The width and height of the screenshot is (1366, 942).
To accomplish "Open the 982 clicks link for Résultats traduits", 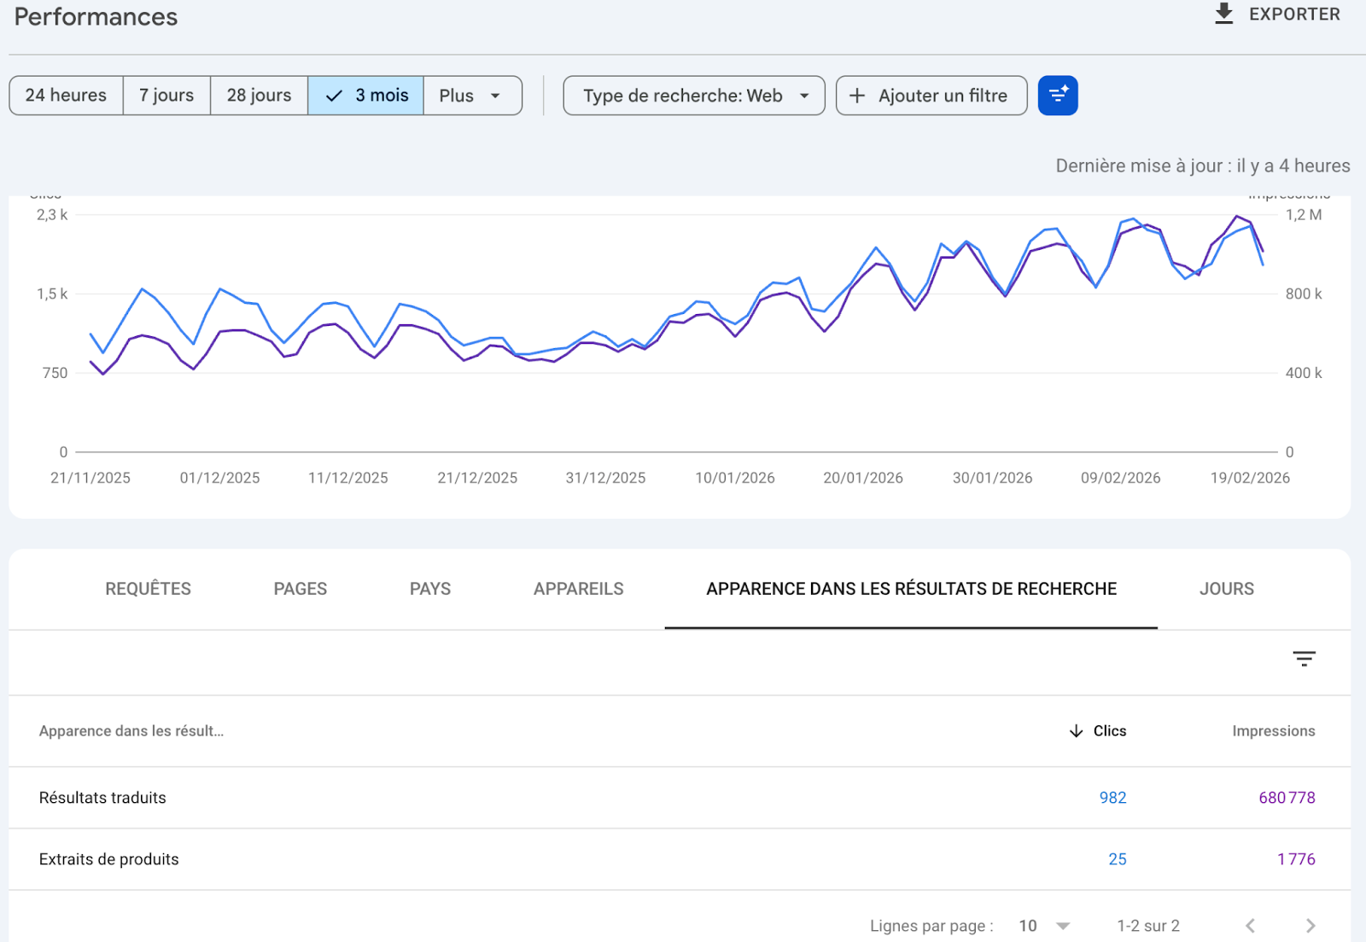I will (x=1112, y=797).
